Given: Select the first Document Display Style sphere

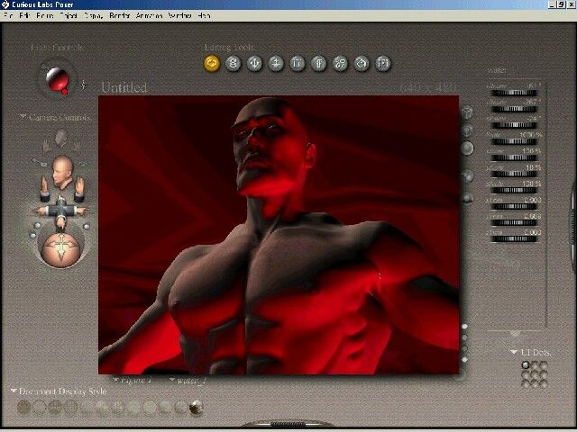Looking at the screenshot, I should tap(24, 408).
